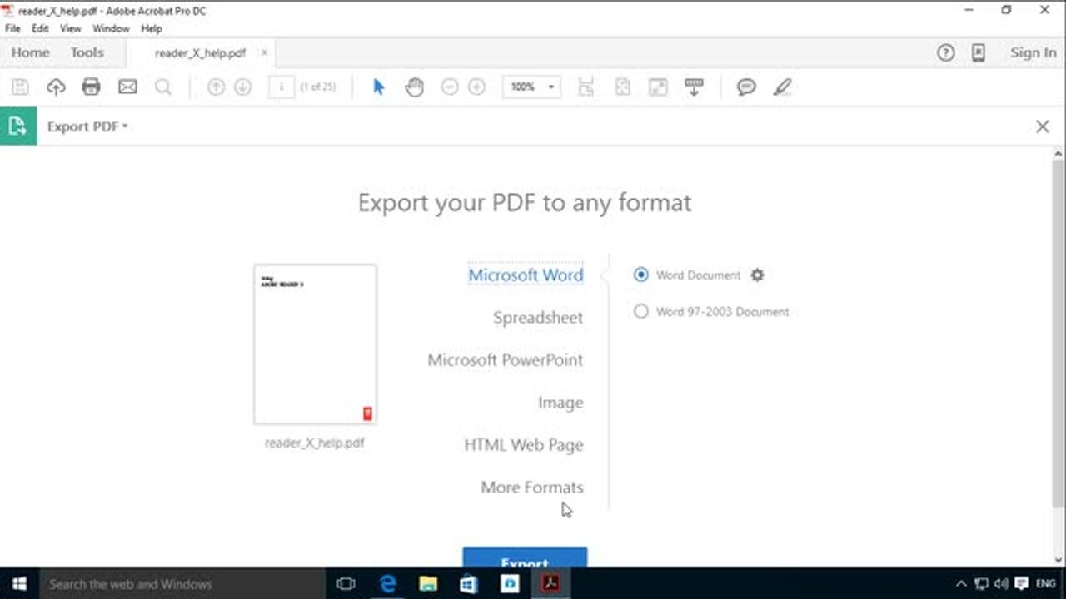Enter full screen mode icon

[x=658, y=87]
